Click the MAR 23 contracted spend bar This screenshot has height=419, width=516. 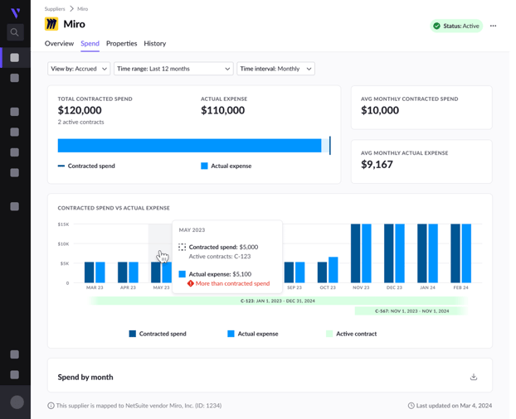[x=90, y=272]
